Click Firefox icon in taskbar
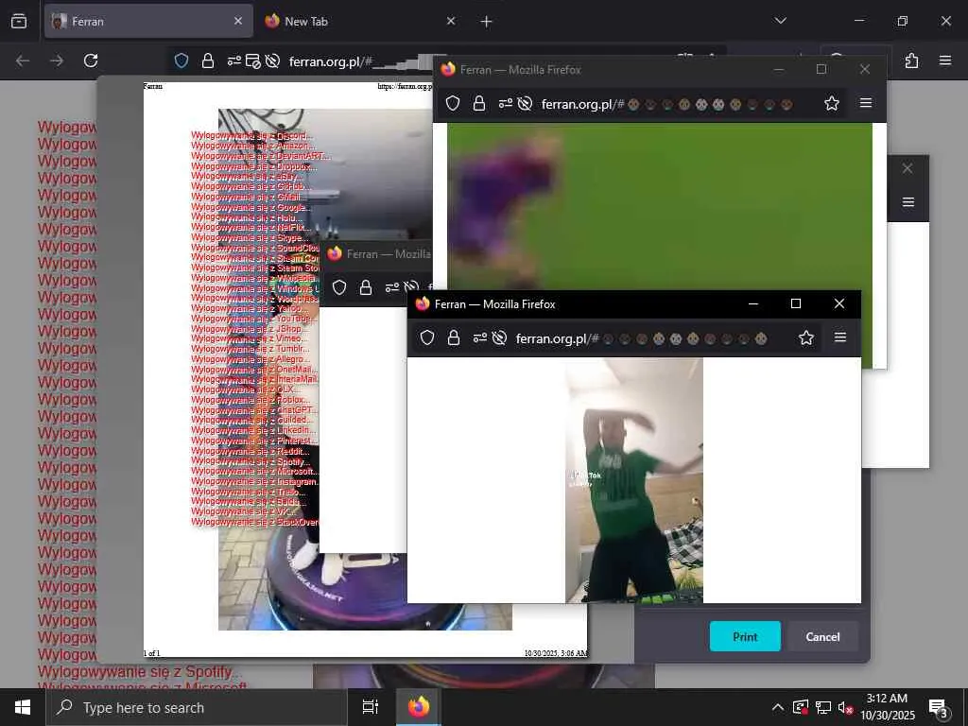 point(419,707)
